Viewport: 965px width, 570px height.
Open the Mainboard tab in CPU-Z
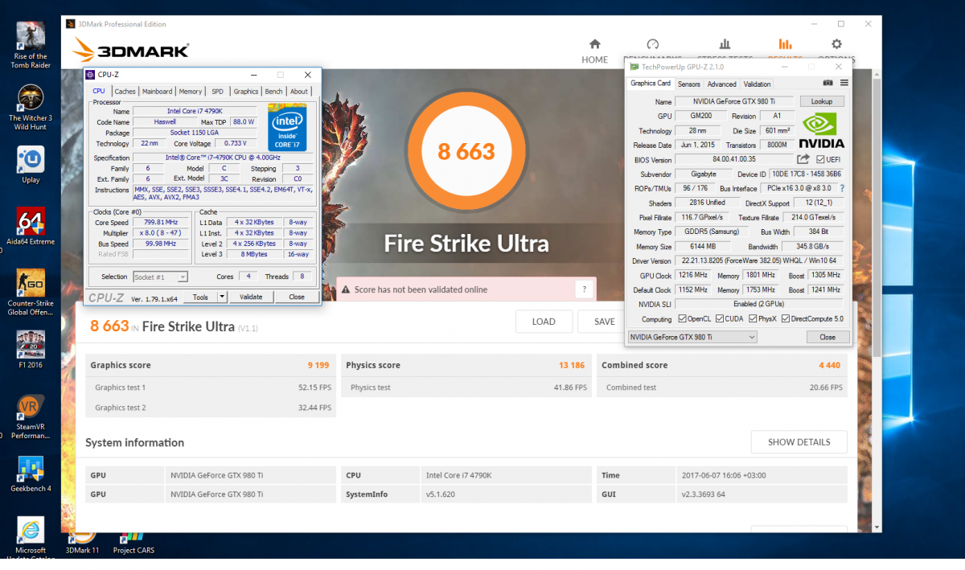click(158, 92)
